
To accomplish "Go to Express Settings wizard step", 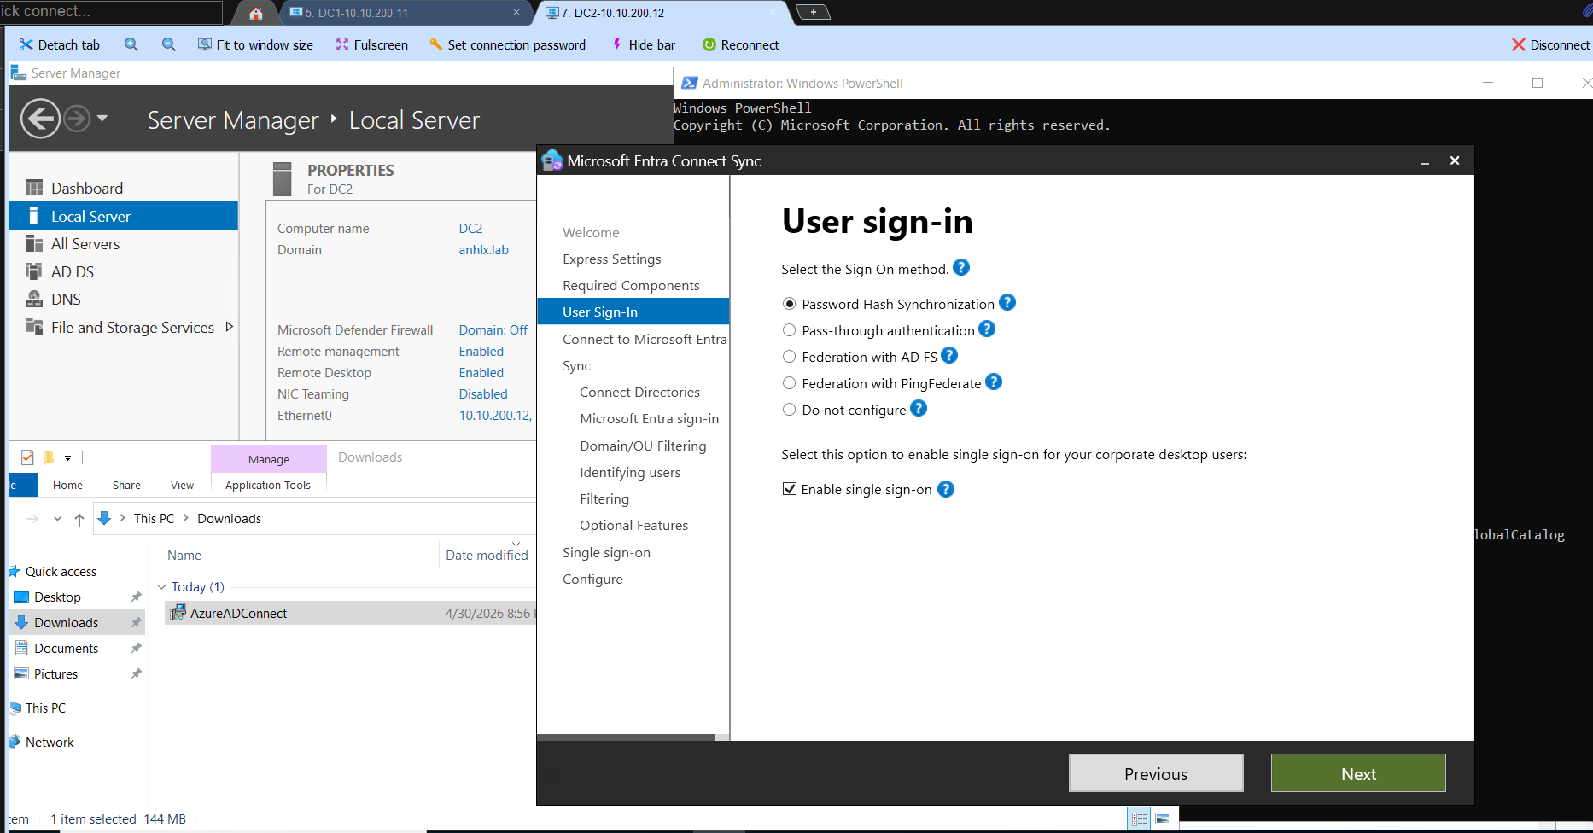I will click(x=612, y=259).
